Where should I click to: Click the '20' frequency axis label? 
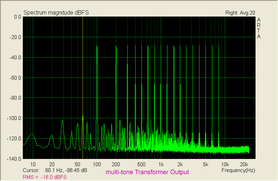coord(52,164)
